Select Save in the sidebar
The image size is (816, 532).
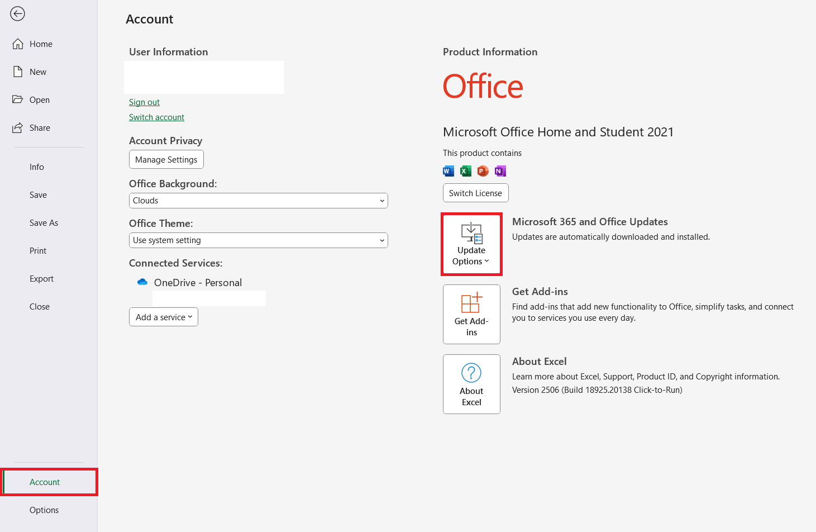click(x=38, y=194)
